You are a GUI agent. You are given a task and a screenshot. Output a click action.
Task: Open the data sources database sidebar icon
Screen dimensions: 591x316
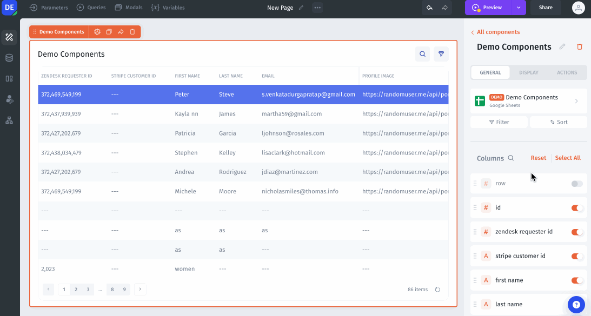pyautogui.click(x=9, y=58)
